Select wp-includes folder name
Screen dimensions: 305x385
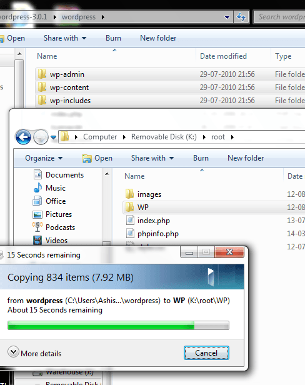[70, 101]
